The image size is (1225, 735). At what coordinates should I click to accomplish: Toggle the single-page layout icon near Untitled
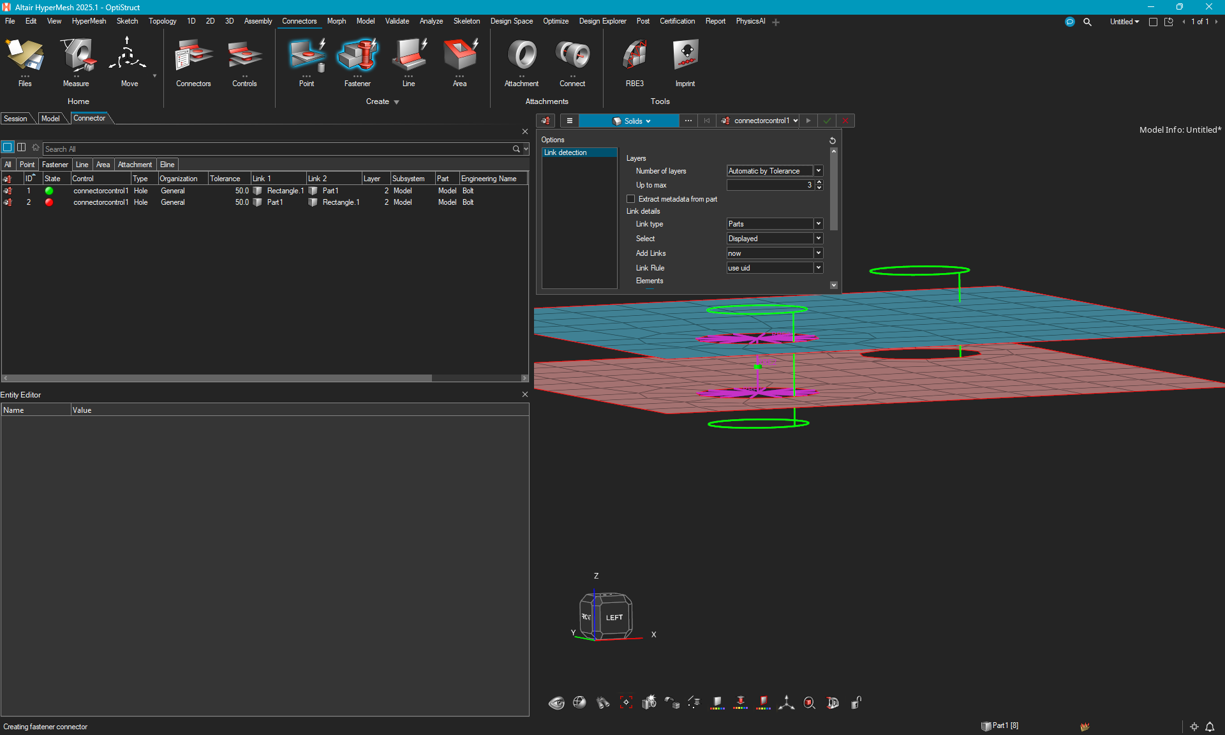click(1153, 22)
